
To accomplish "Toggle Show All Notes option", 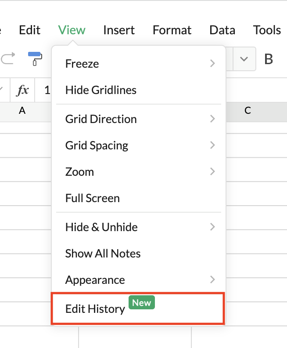I will [103, 254].
